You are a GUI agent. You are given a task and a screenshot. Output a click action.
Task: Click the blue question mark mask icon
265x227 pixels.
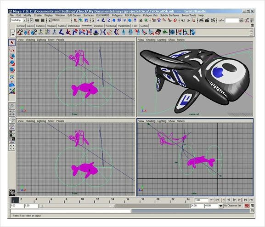[135, 20]
